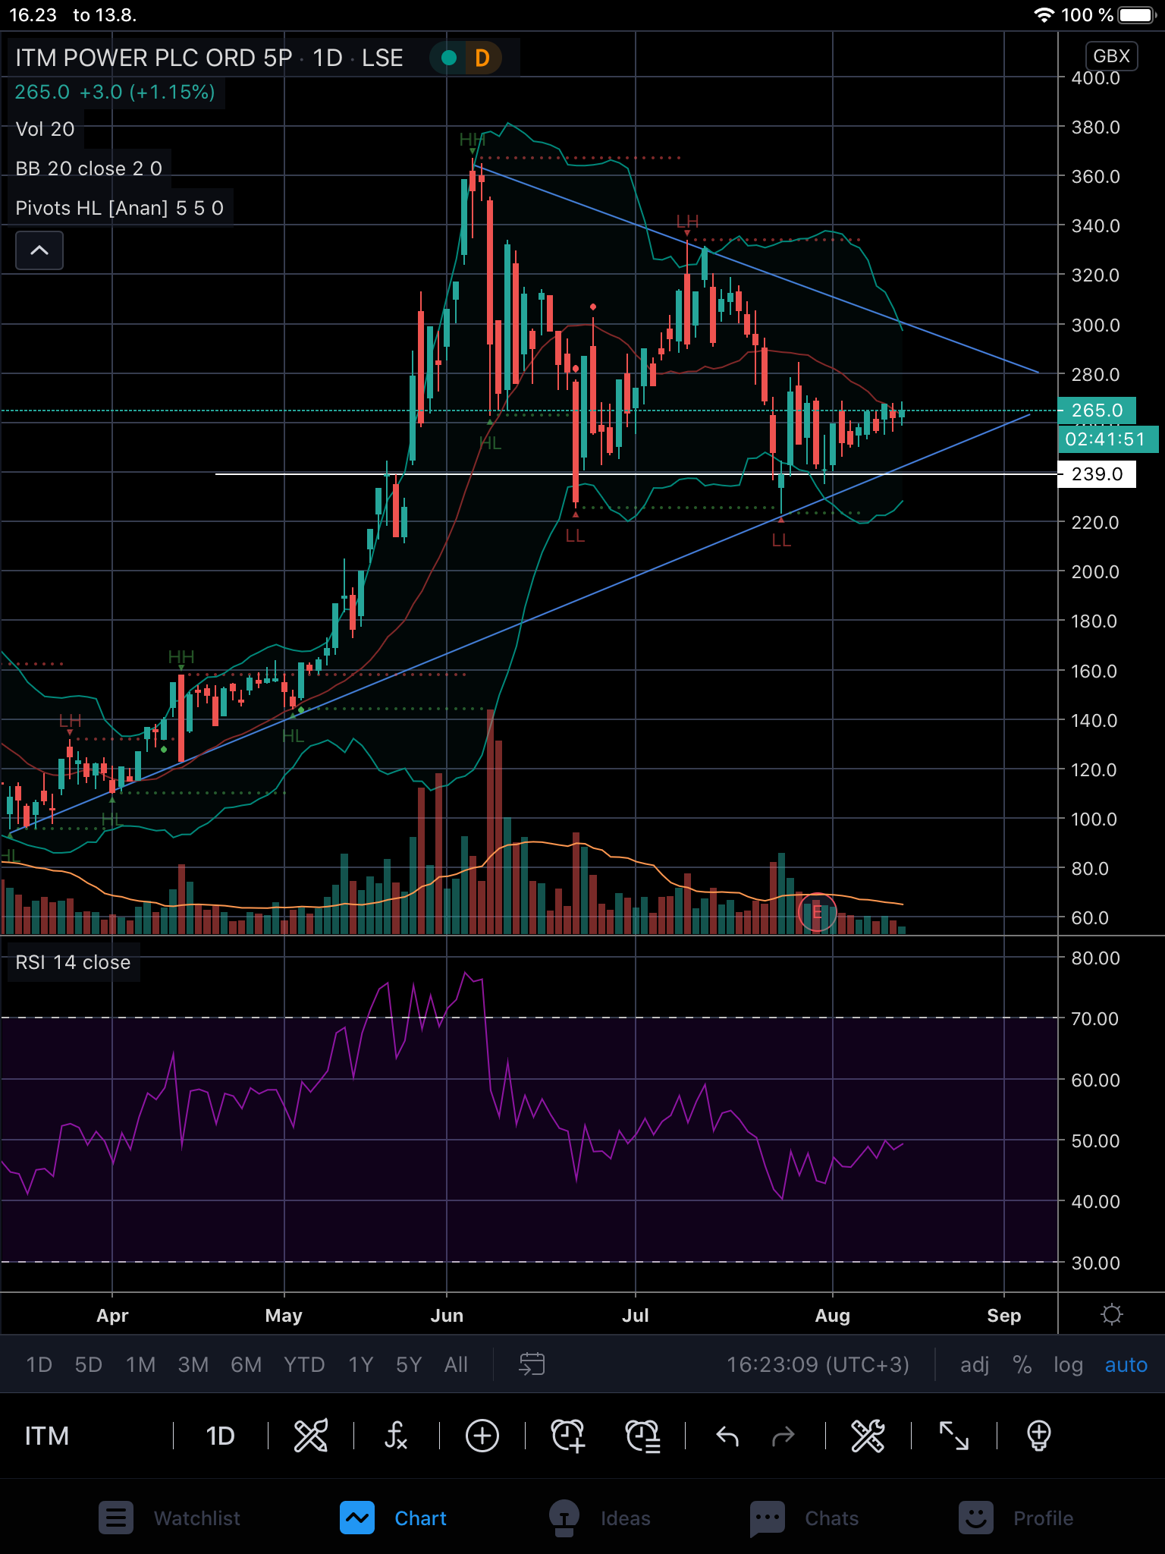Switch to the Watchlist tab
This screenshot has width=1165, height=1554.
click(x=170, y=1518)
